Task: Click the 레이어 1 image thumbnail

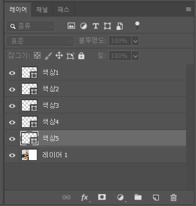Action: 29,155
